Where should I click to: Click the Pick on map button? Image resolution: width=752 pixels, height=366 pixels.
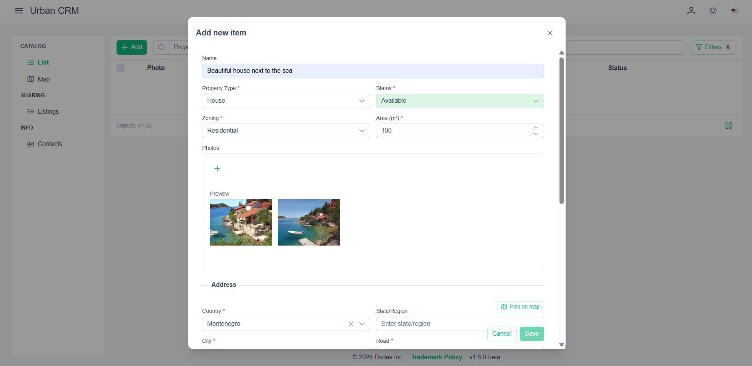pyautogui.click(x=520, y=307)
